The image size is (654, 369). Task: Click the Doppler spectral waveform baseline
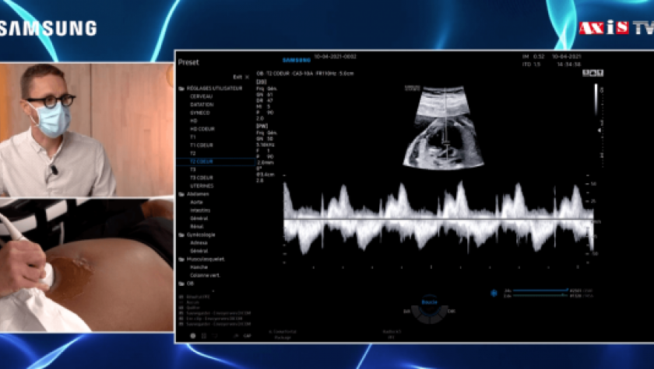pos(438,218)
